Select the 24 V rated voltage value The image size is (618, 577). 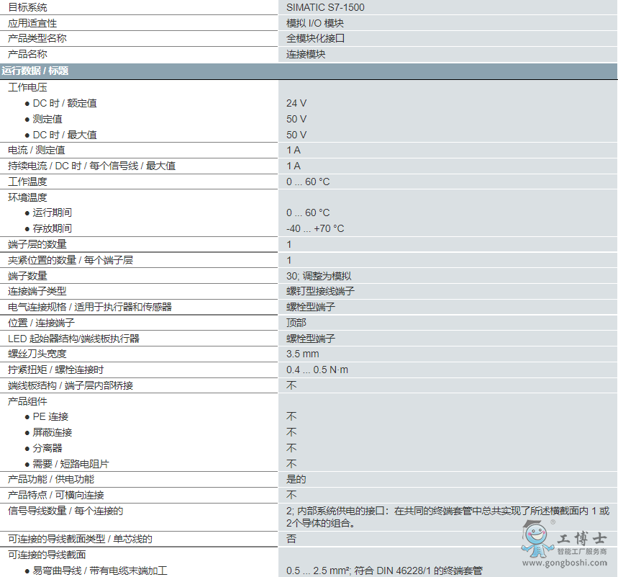[296, 103]
